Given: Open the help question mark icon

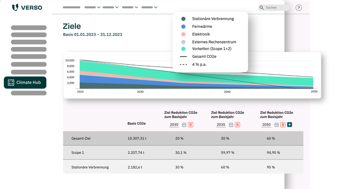Looking at the screenshot, I should point(299,7).
